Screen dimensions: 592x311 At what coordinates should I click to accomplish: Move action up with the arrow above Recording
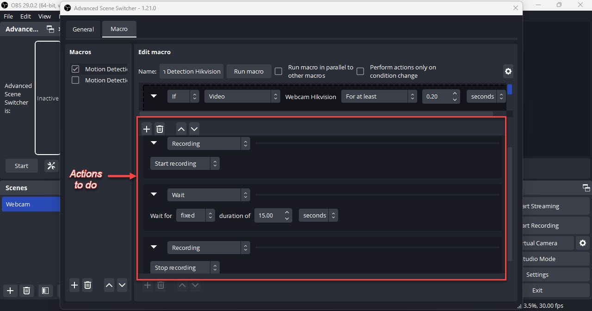pyautogui.click(x=181, y=129)
